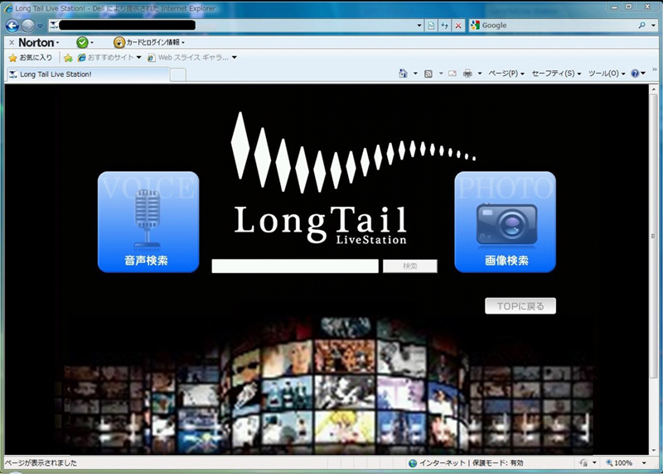663x474 pixels.
Task: Click the Home icon in command bar
Action: [x=403, y=74]
